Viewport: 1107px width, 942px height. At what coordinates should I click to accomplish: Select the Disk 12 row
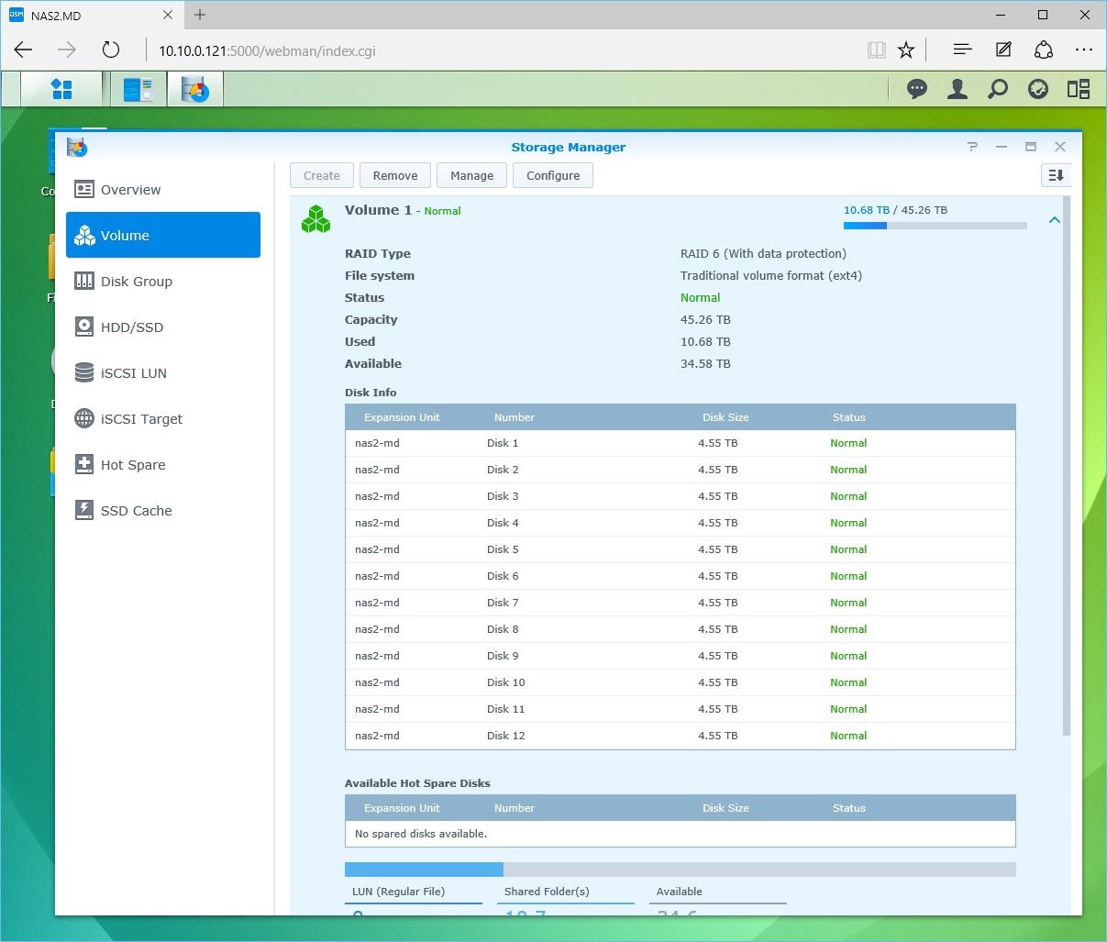tap(681, 736)
